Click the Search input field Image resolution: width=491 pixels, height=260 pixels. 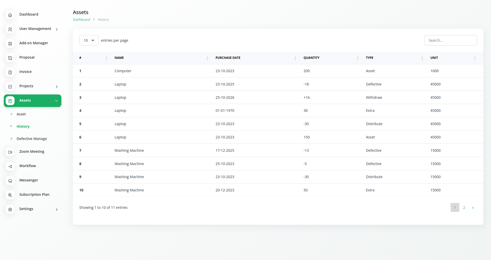450,40
